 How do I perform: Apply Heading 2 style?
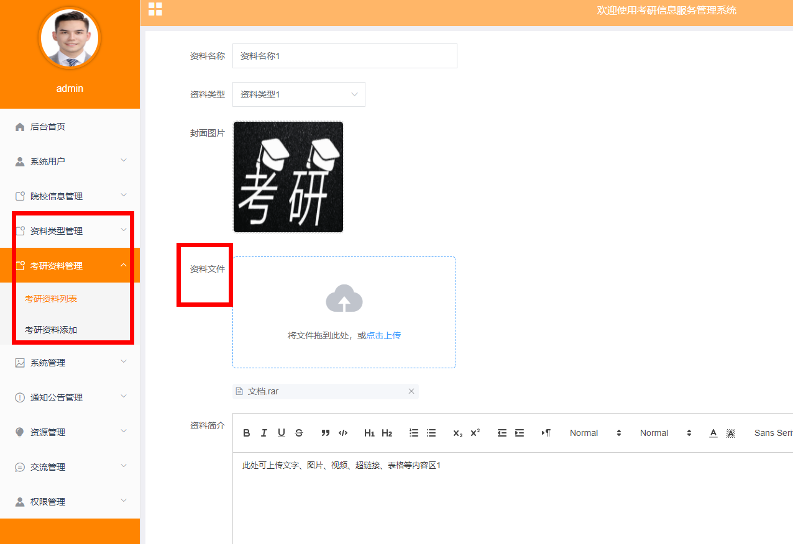coord(387,433)
